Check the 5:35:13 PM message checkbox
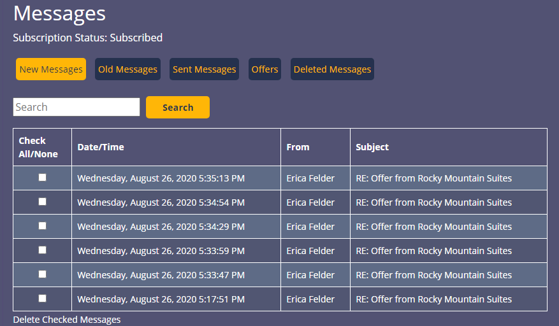This screenshot has width=559, height=326. coord(43,178)
